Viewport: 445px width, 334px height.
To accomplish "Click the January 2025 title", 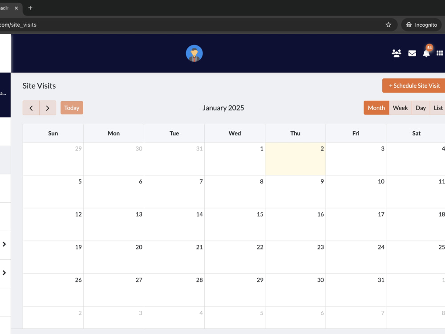I will point(223,108).
